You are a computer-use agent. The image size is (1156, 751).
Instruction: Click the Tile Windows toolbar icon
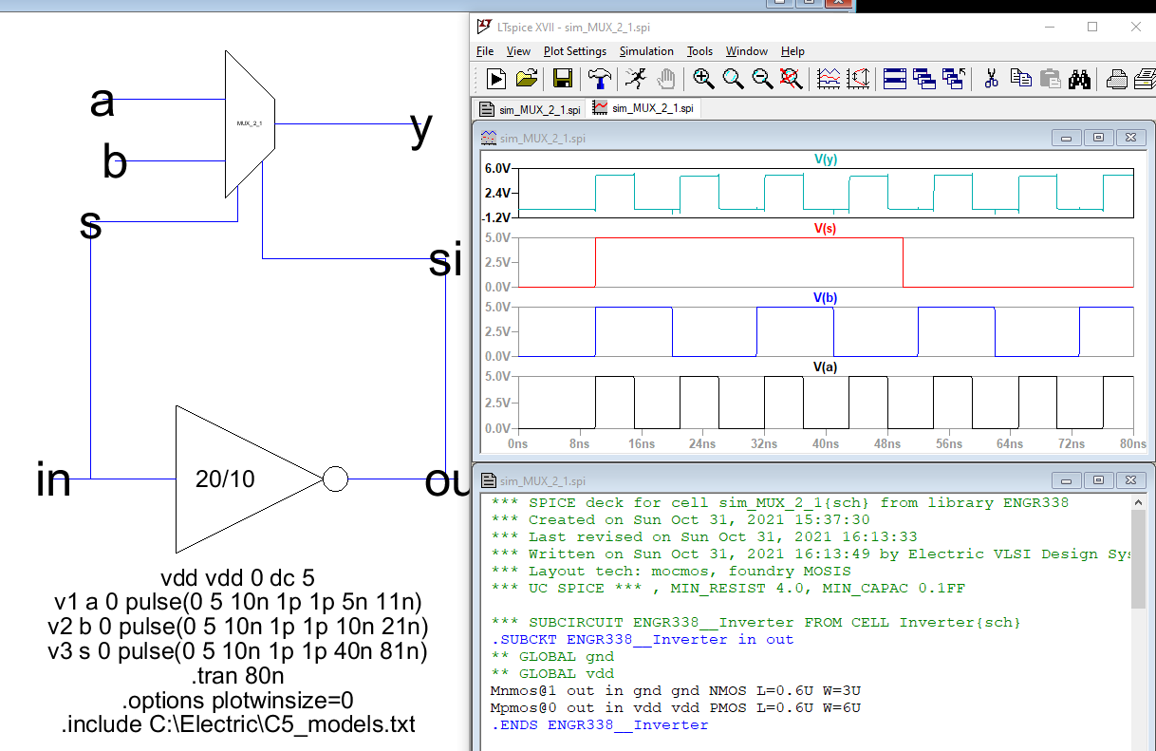[x=894, y=79]
